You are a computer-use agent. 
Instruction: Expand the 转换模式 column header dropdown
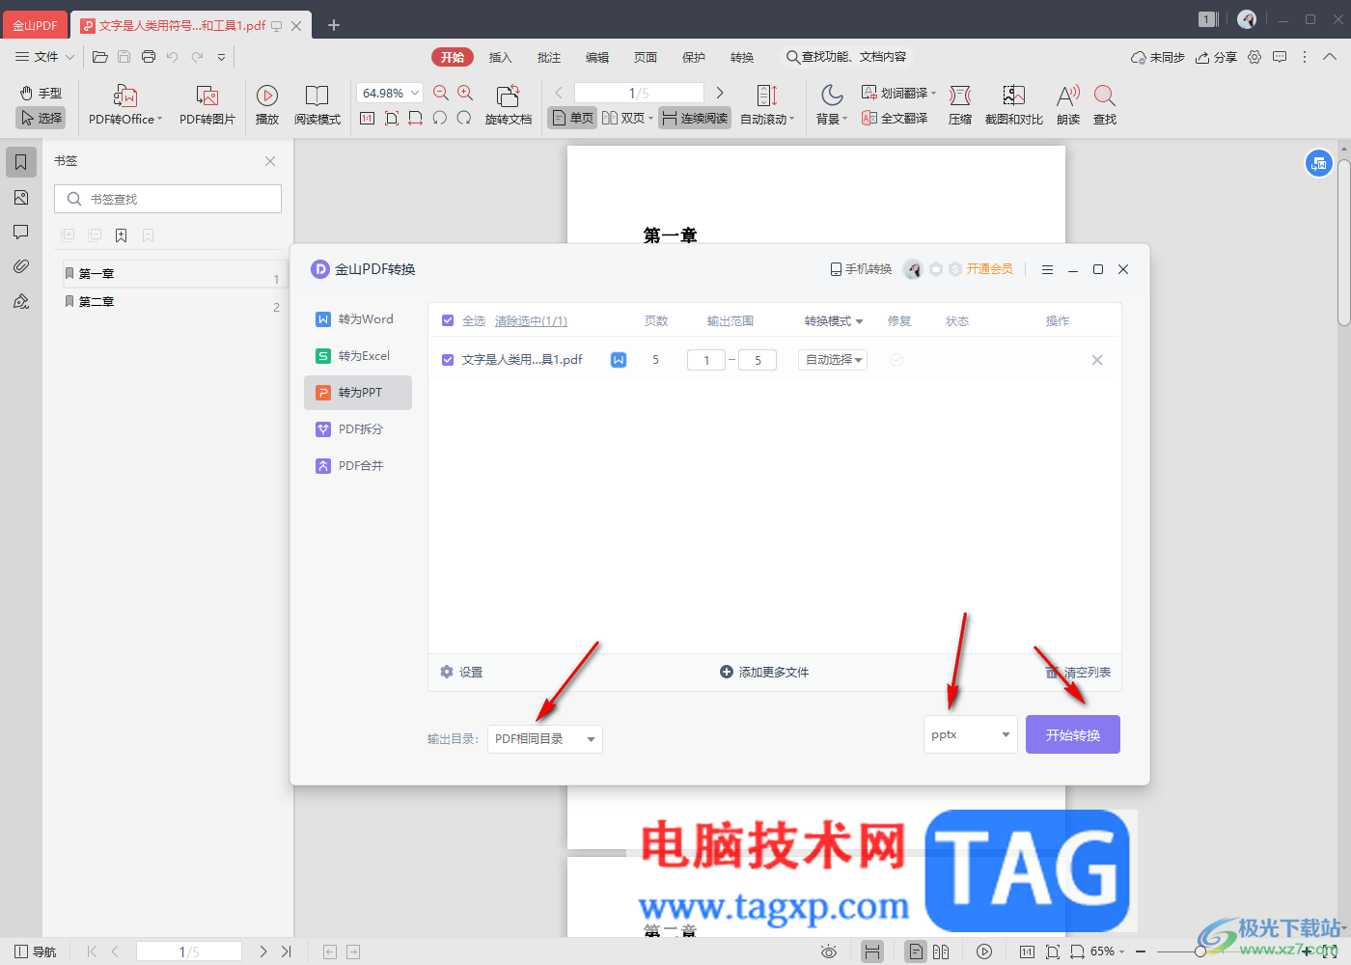834,320
